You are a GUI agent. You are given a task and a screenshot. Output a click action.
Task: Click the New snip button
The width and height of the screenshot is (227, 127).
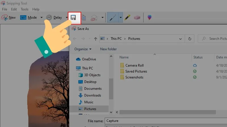point(9,17)
